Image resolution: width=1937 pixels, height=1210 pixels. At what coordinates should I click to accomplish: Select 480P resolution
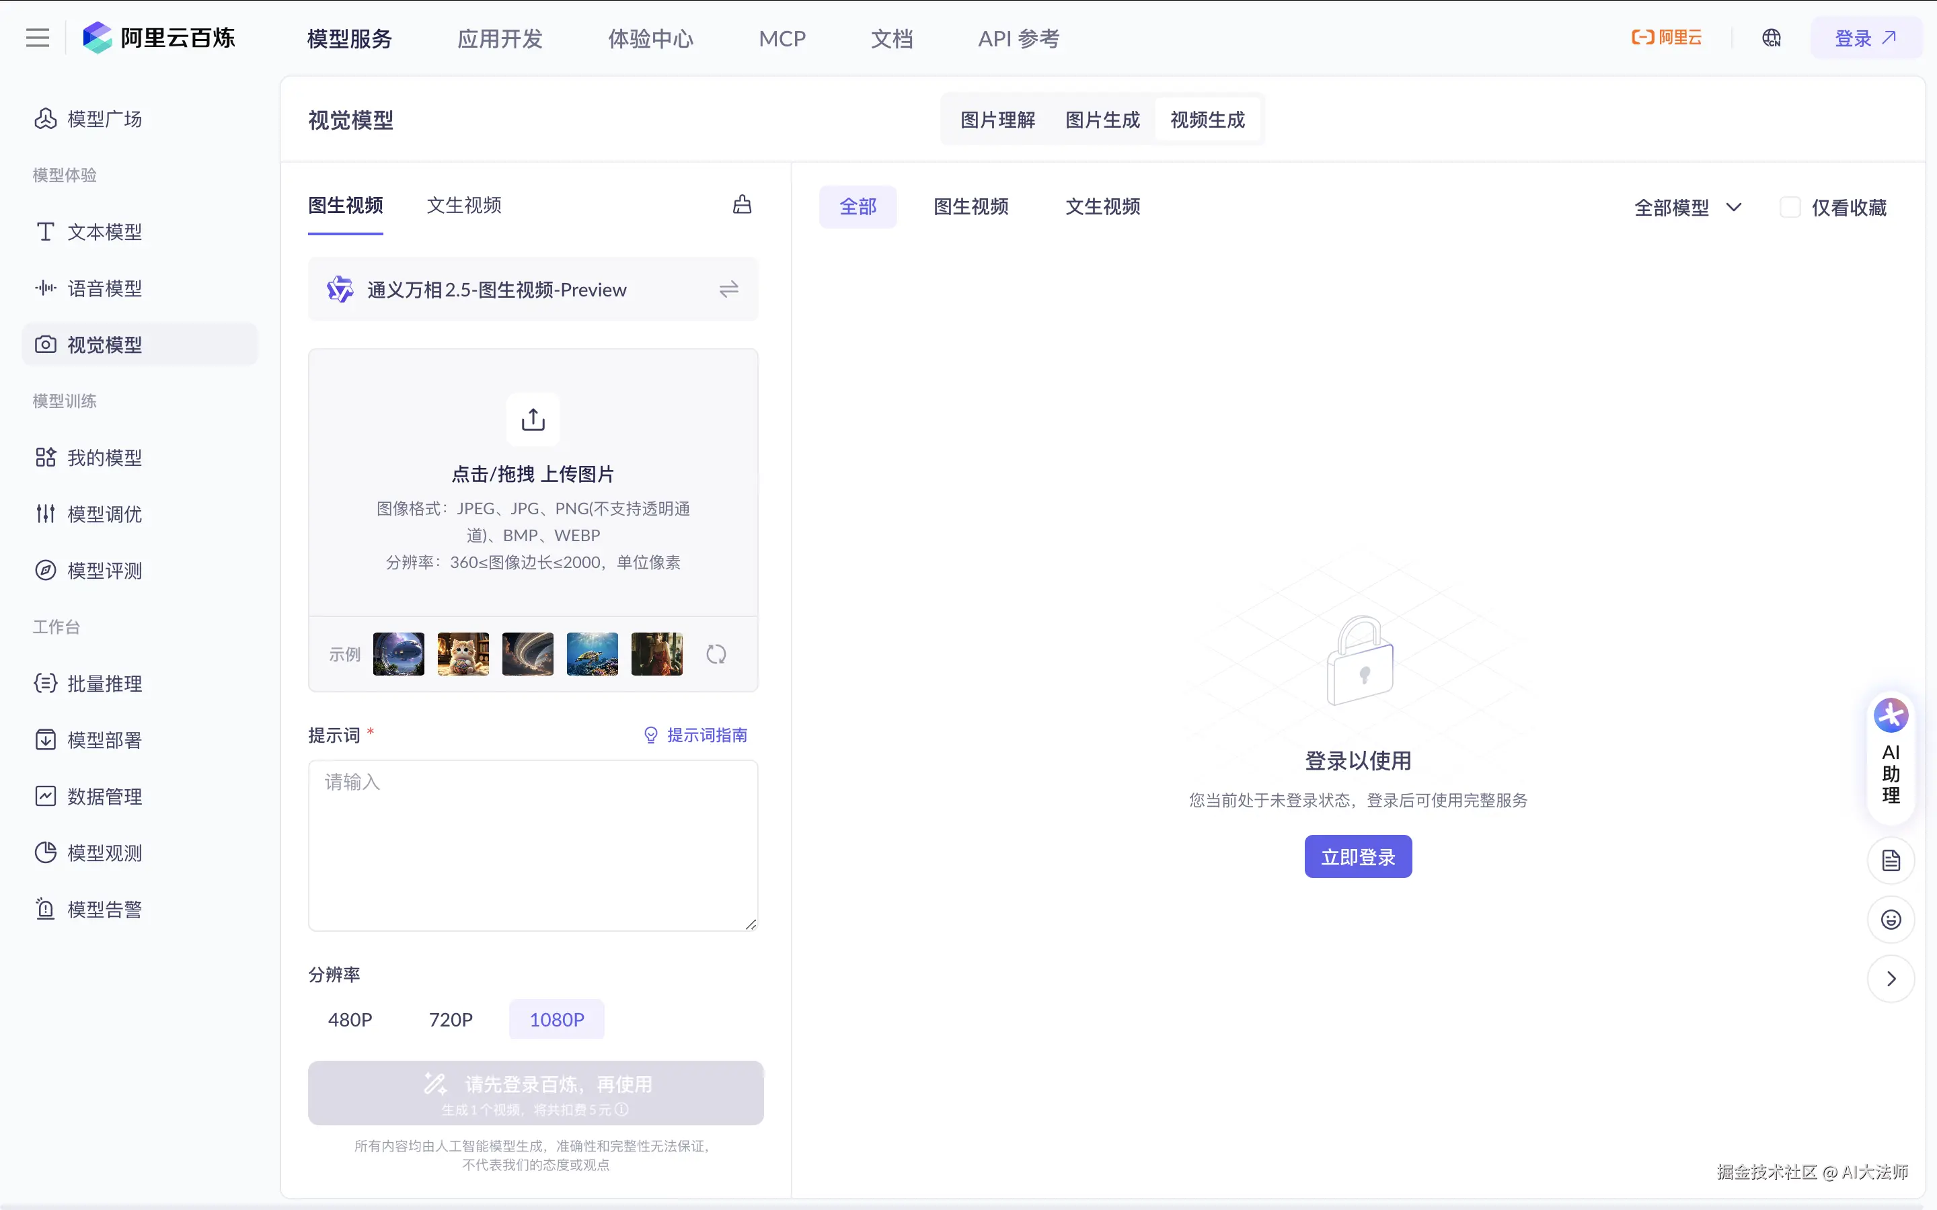coord(350,1020)
